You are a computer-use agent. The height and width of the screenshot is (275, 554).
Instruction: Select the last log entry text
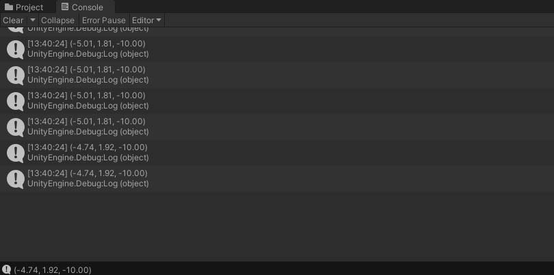click(x=87, y=178)
